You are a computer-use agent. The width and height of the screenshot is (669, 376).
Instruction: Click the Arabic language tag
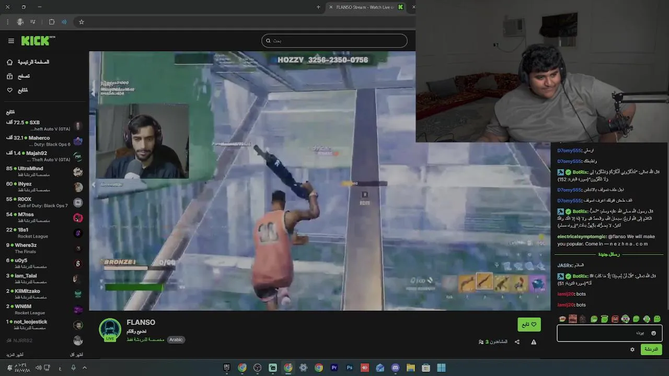(176, 339)
